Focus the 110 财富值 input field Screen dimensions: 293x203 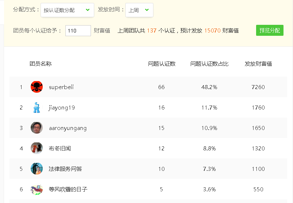point(78,31)
